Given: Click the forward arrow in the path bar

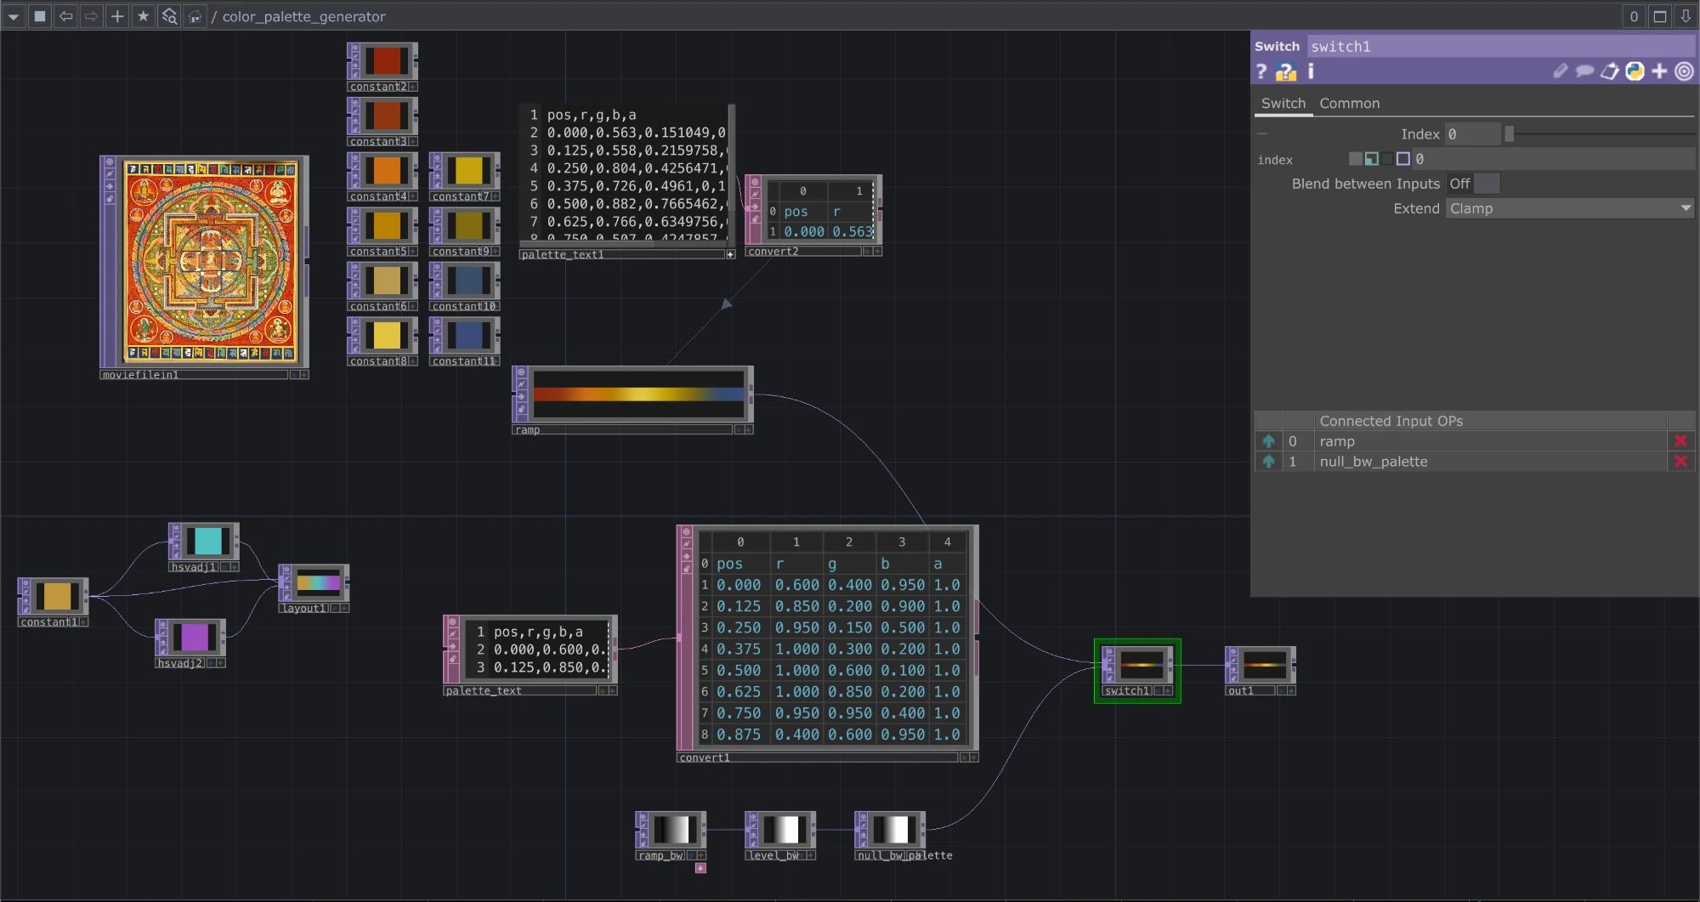Looking at the screenshot, I should (x=91, y=16).
